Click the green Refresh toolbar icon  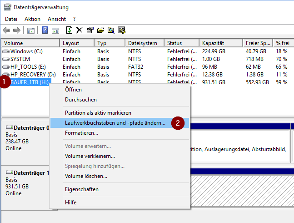click(x=69, y=30)
